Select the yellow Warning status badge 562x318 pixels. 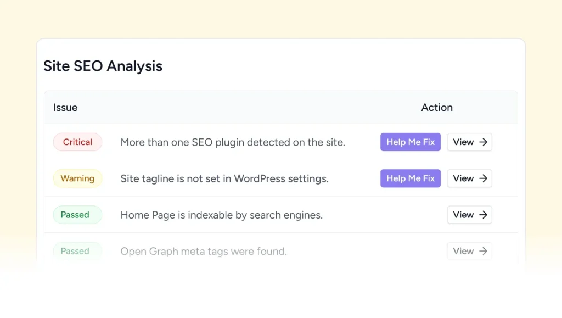tap(77, 178)
